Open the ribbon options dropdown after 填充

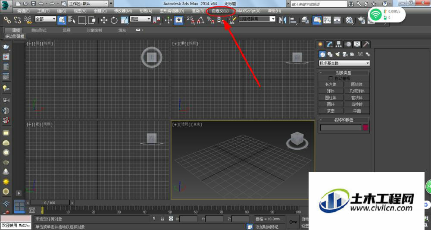140,30
